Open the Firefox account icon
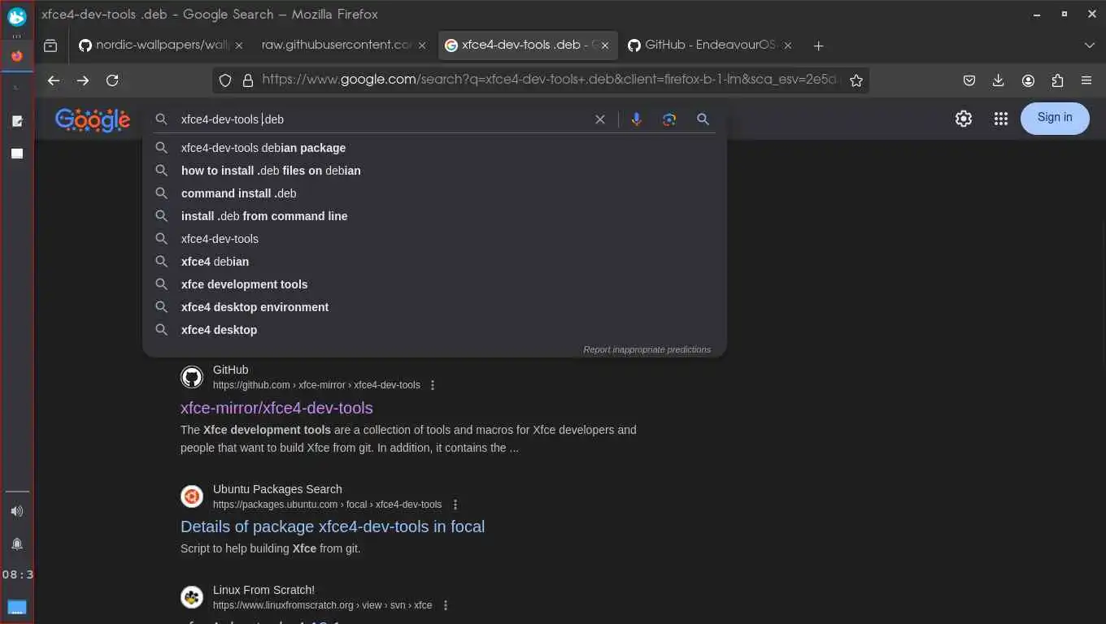Image resolution: width=1106 pixels, height=624 pixels. (1028, 80)
